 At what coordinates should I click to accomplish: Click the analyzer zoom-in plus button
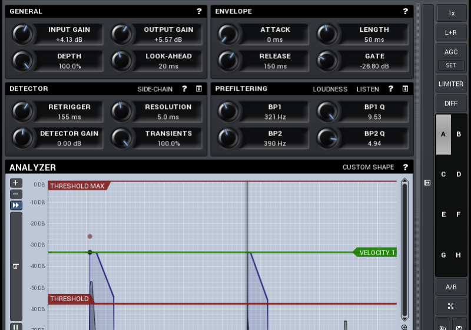[x=16, y=183]
